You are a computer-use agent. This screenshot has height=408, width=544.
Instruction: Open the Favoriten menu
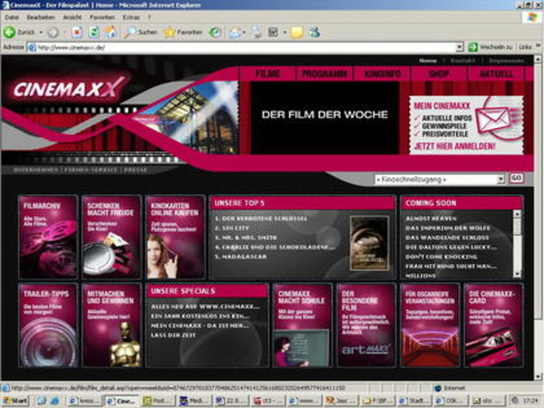[x=102, y=17]
